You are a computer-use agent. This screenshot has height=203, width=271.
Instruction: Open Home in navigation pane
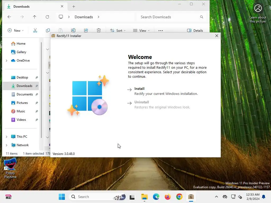[18, 44]
